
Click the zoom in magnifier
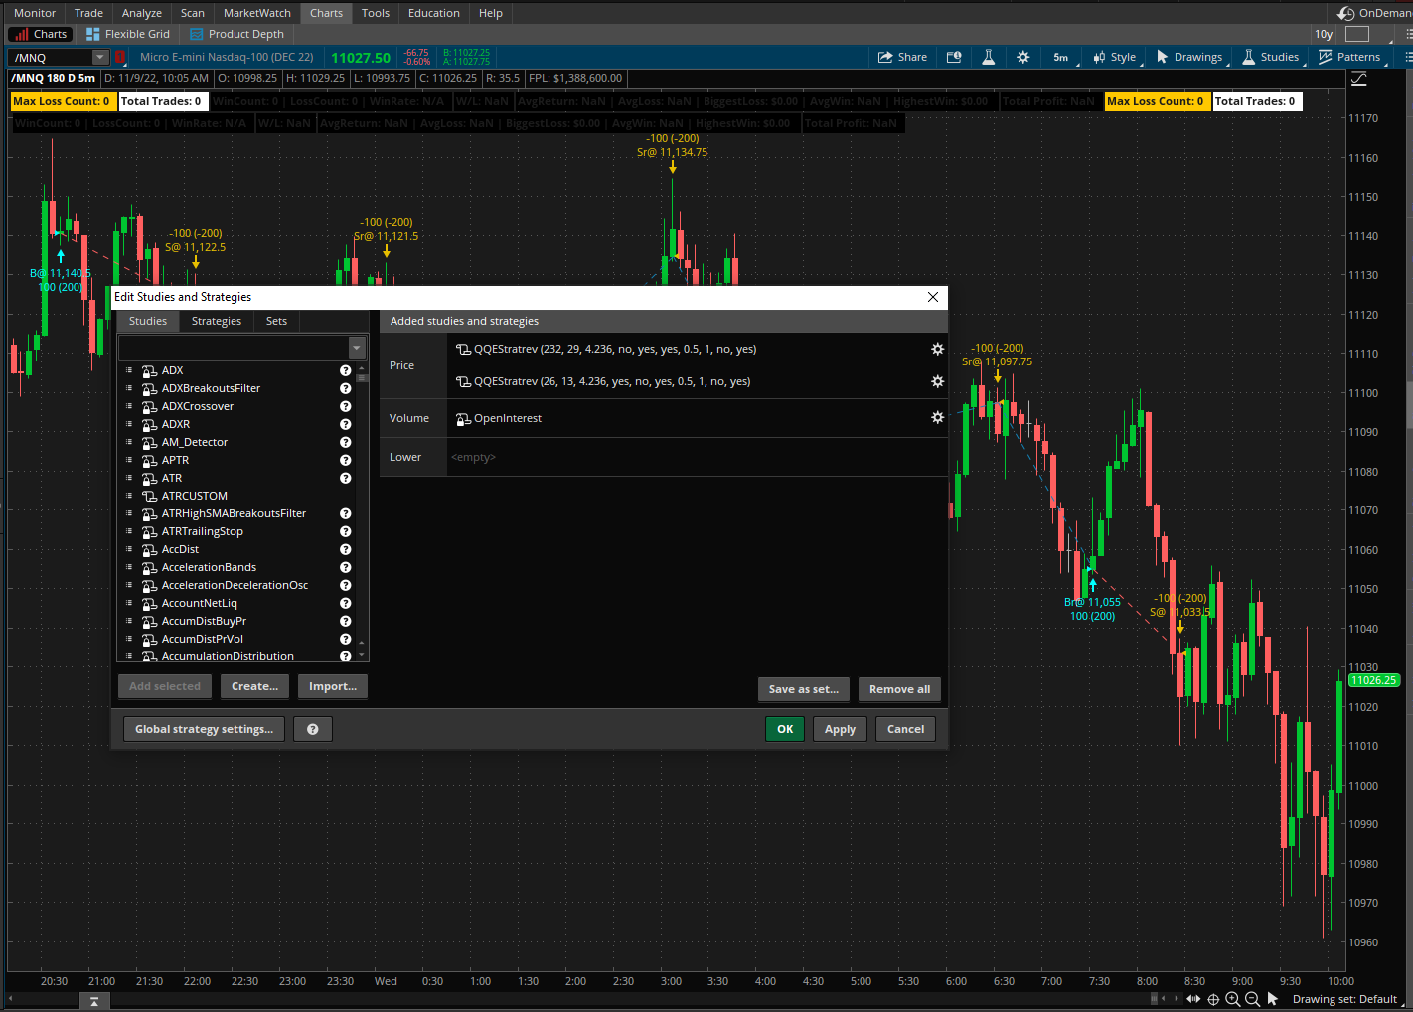[x=1233, y=999]
